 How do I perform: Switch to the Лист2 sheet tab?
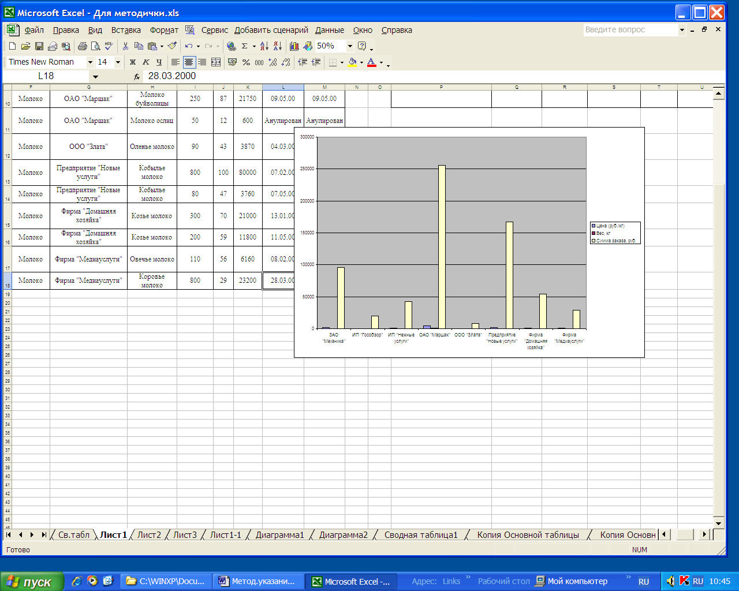[149, 535]
